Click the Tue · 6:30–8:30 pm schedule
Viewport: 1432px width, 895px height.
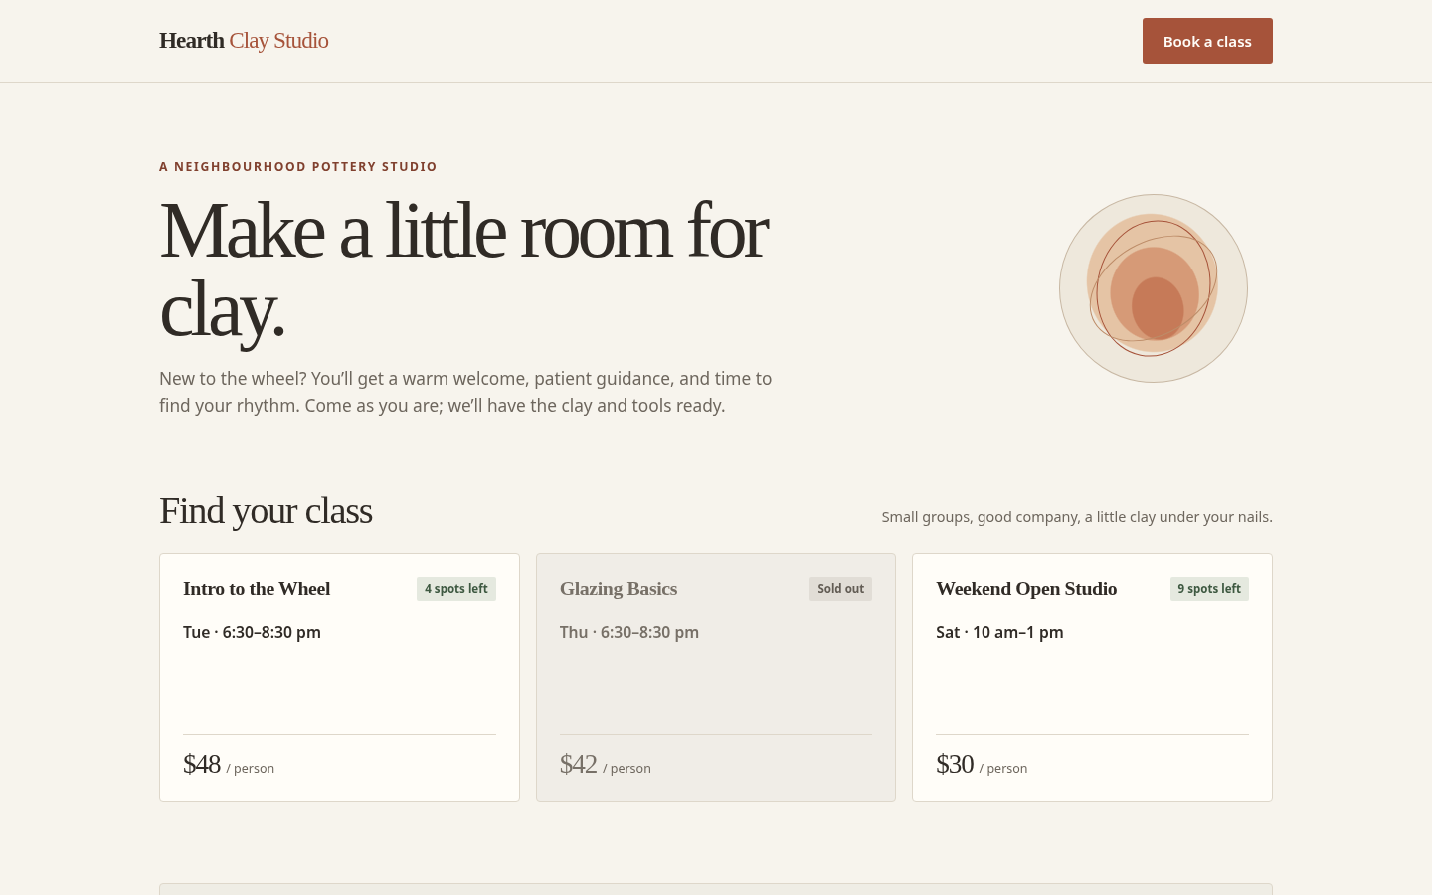point(252,632)
